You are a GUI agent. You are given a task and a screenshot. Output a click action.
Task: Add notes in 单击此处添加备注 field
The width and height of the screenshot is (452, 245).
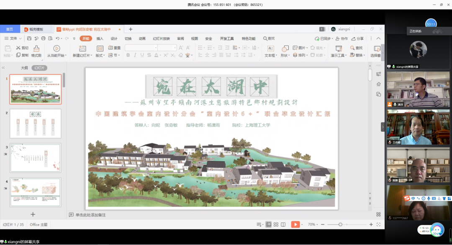[x=90, y=215]
